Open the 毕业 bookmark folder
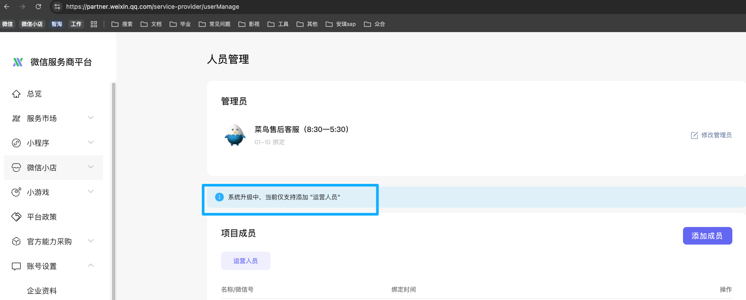 [x=180, y=24]
